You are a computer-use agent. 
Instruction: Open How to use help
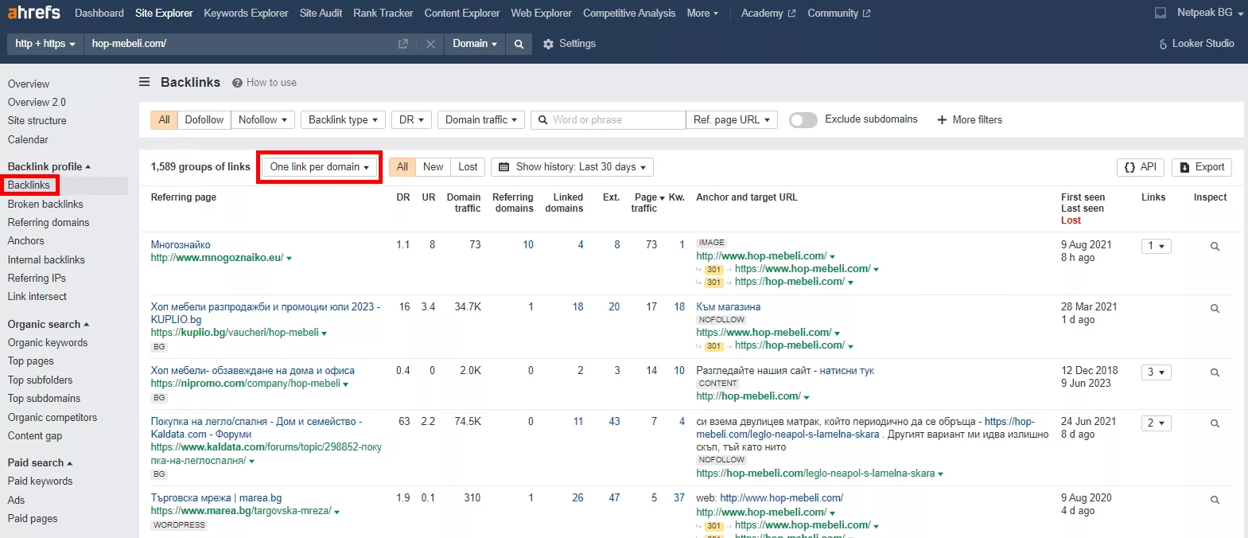(x=265, y=83)
